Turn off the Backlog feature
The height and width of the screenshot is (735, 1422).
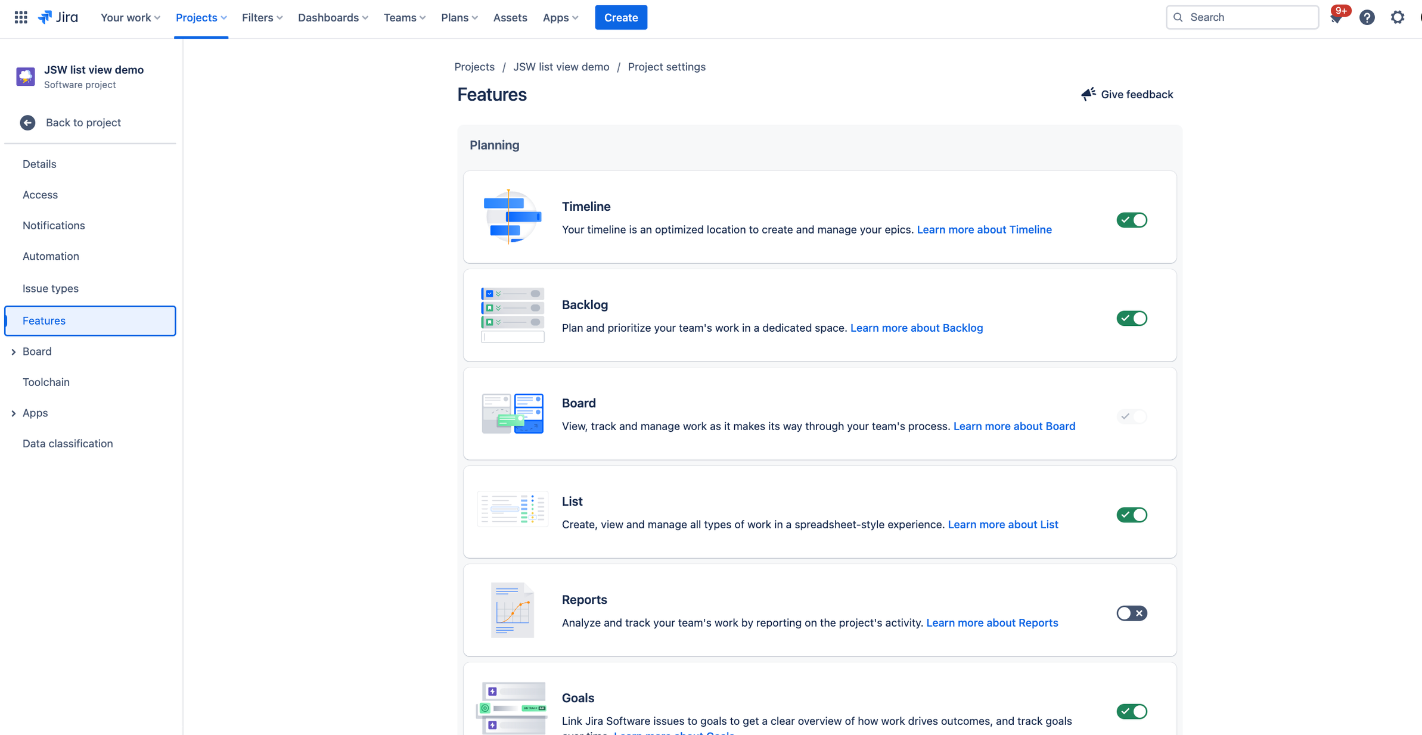coord(1131,318)
